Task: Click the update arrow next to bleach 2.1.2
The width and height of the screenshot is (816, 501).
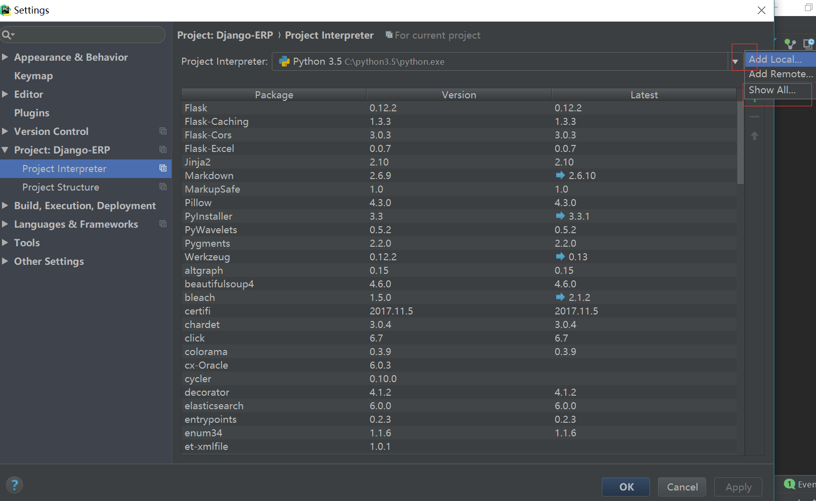Action: (x=560, y=297)
